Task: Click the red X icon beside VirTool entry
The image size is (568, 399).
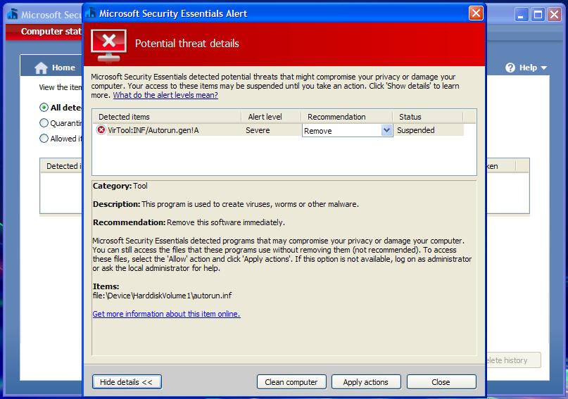Action: click(x=101, y=130)
